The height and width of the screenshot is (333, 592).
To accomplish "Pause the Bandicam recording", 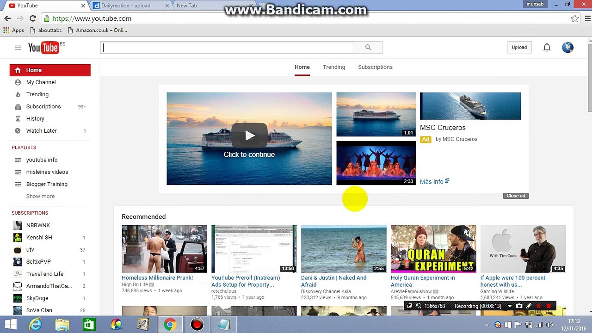I will click(x=539, y=306).
